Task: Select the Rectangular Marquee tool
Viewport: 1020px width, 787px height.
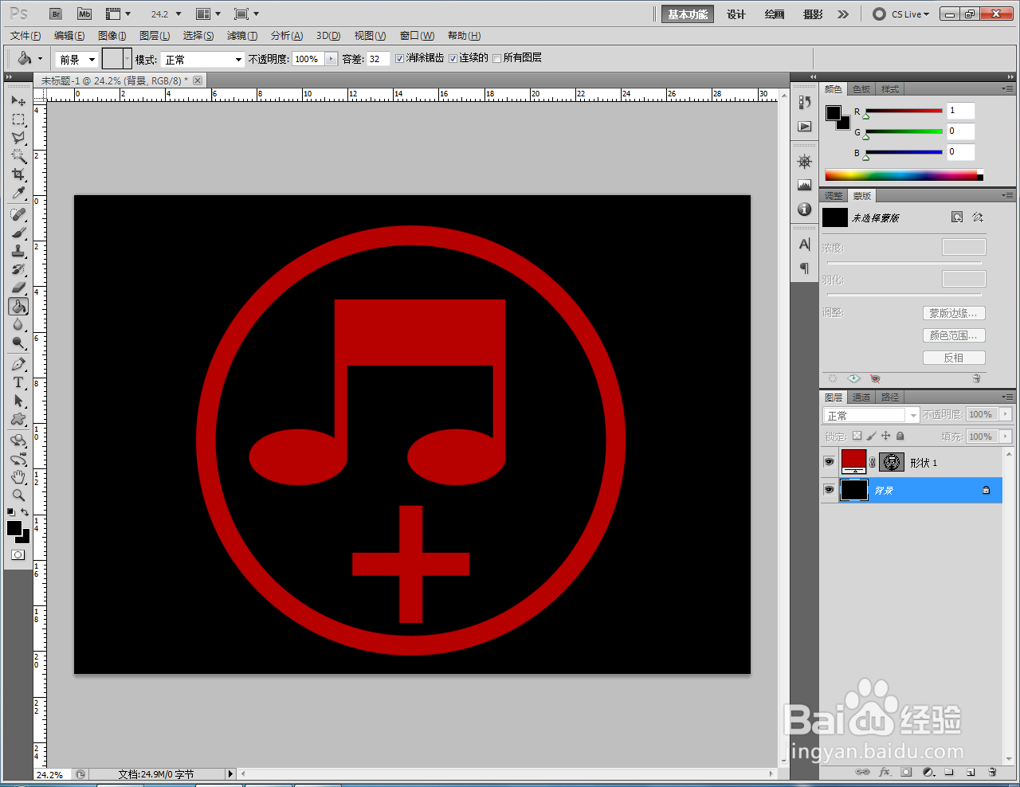Action: coord(18,119)
